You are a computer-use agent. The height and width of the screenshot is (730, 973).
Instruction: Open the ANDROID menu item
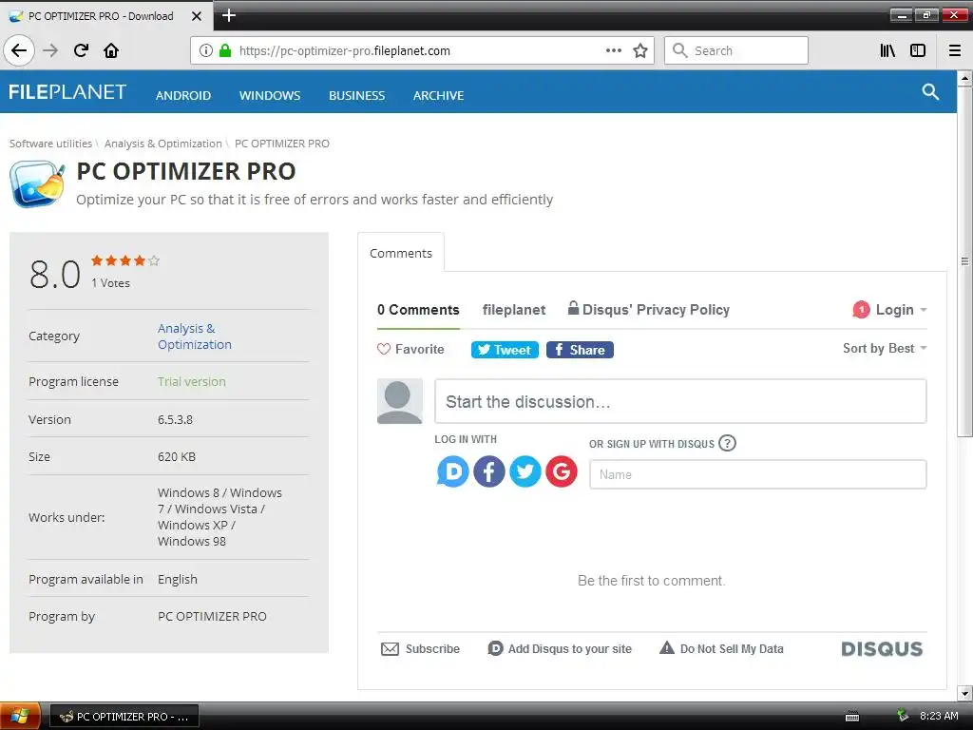click(x=183, y=96)
